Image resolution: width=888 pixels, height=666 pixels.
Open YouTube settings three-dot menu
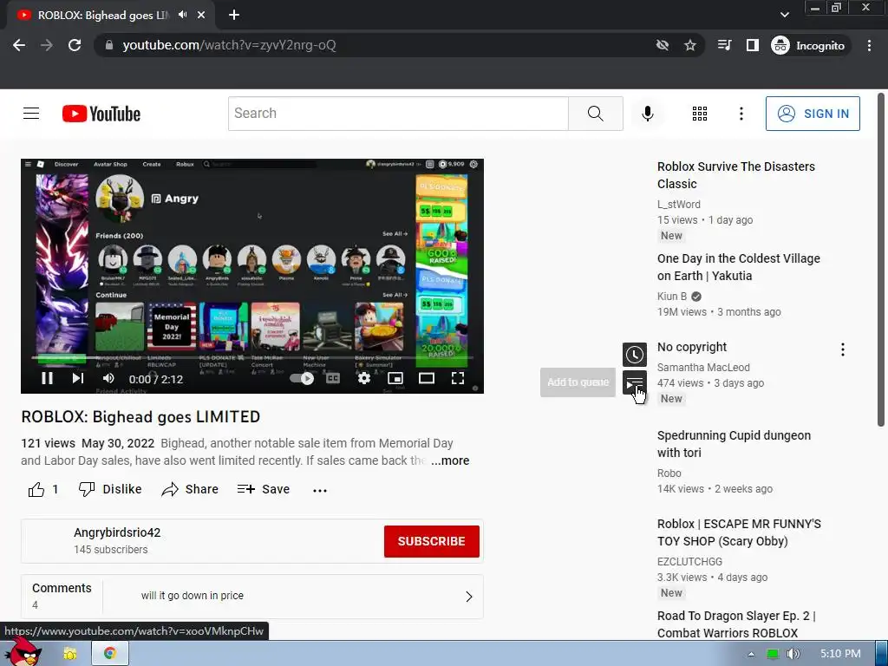click(741, 114)
